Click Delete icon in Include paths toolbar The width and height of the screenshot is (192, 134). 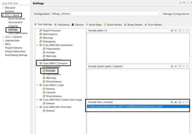coord(176,31)
